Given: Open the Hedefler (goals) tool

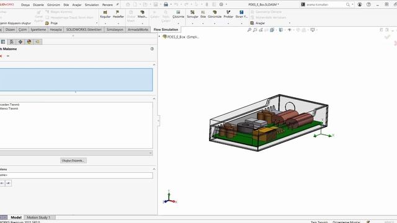Looking at the screenshot, I should 118,14.
